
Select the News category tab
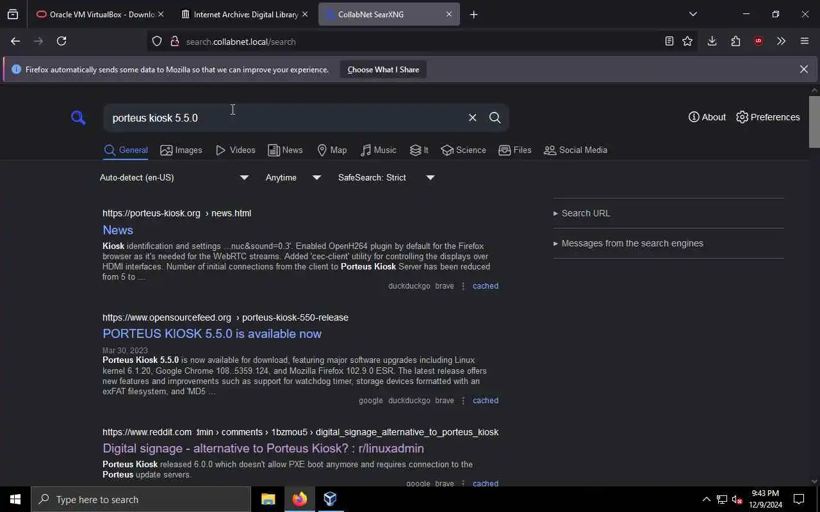pos(285,150)
